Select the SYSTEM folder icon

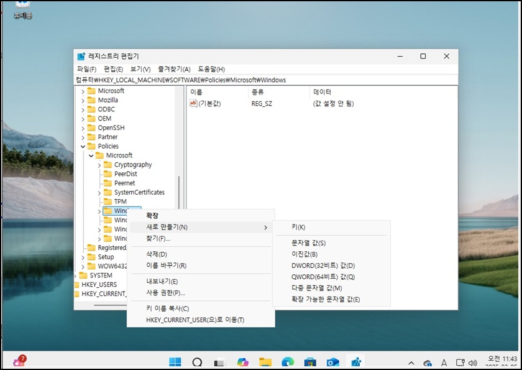(83, 275)
